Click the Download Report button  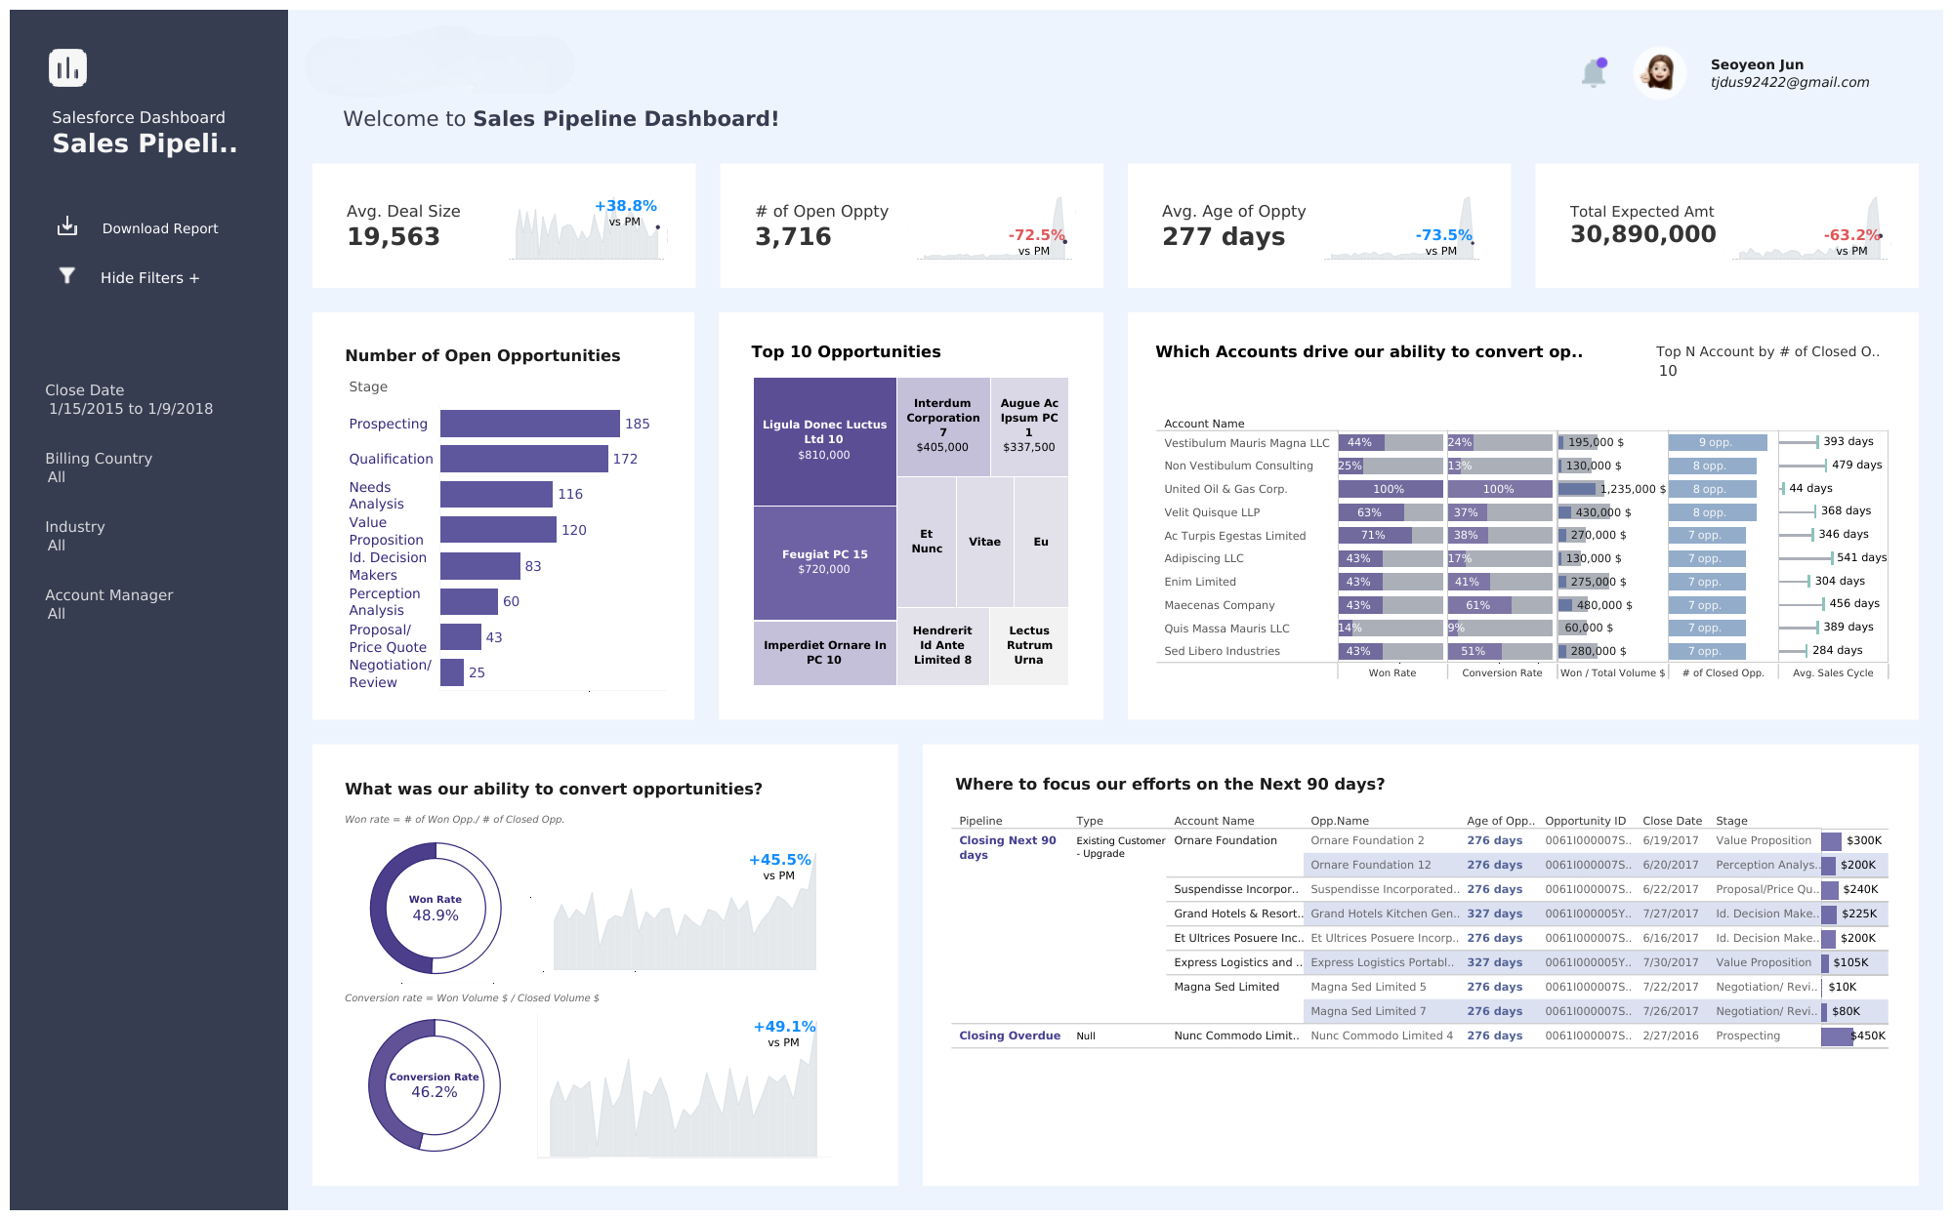[159, 228]
